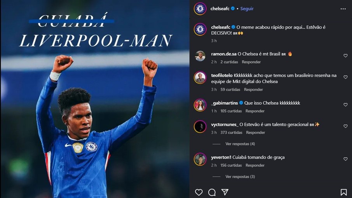Share the post via paper plane icon

click(x=225, y=192)
